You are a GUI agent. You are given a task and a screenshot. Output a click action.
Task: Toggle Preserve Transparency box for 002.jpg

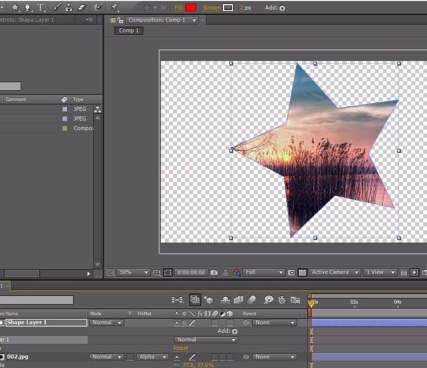coord(130,357)
